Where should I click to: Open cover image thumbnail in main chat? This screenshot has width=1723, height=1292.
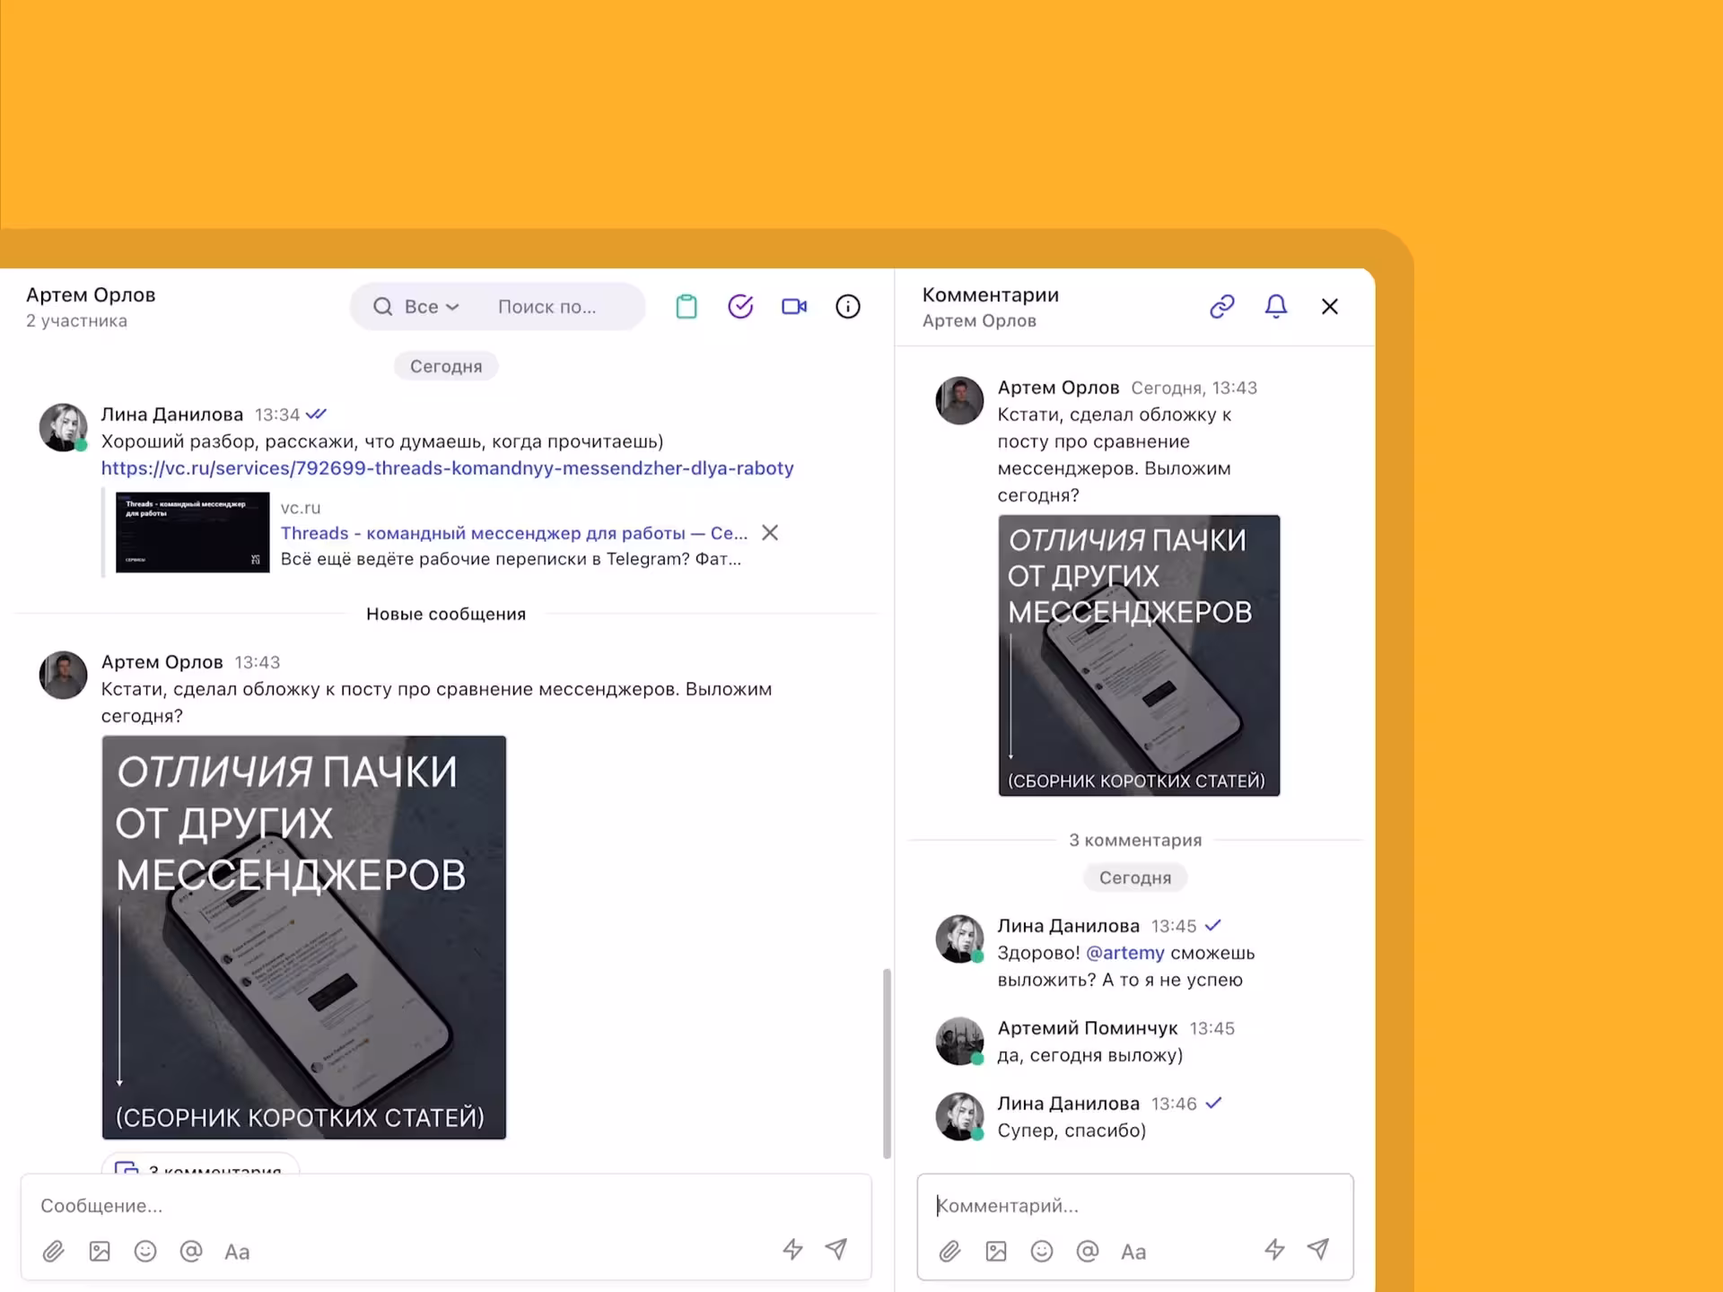coord(304,937)
